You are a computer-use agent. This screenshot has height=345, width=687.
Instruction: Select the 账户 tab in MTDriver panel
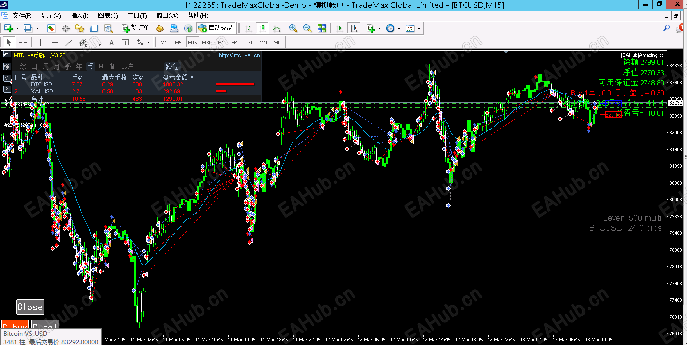click(128, 66)
